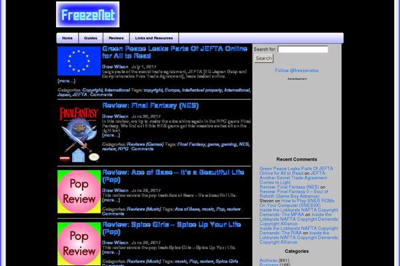Open Reviews (Games) category link

click(145, 144)
